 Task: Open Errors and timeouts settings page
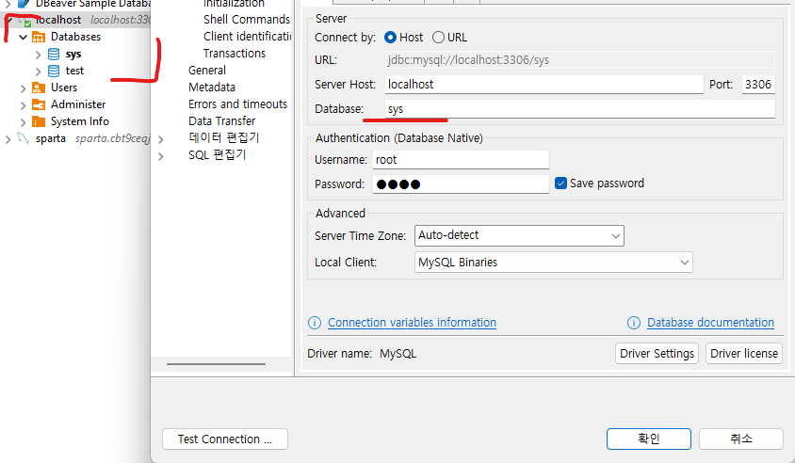[237, 104]
